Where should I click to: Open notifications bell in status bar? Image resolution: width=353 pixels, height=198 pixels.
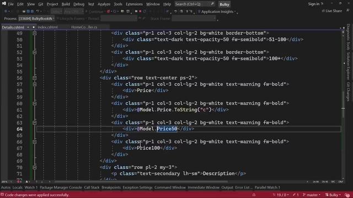347,195
